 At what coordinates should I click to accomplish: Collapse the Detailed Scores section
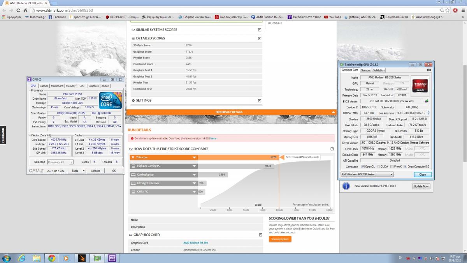pos(260,38)
